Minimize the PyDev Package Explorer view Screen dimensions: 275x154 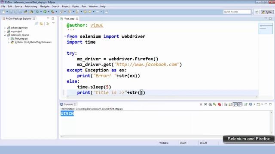(x=48, y=18)
